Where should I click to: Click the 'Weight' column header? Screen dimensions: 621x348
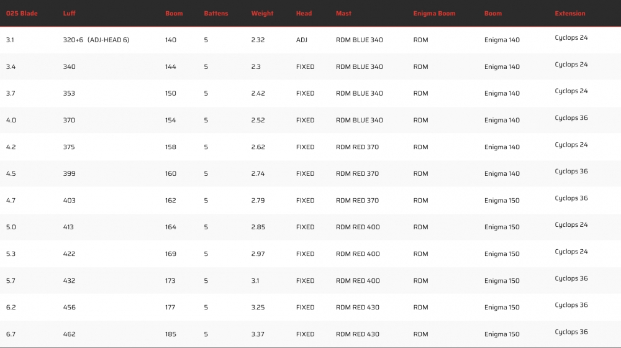tap(261, 13)
